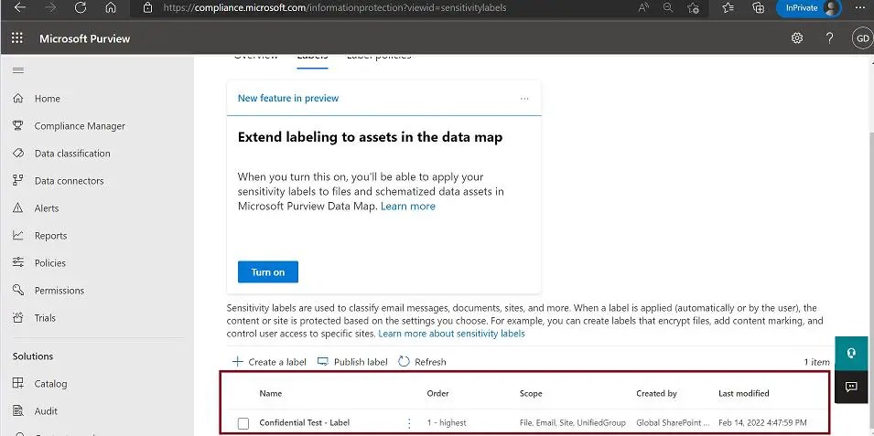Click Publish label
Image resolution: width=874 pixels, height=436 pixels.
[x=352, y=362]
